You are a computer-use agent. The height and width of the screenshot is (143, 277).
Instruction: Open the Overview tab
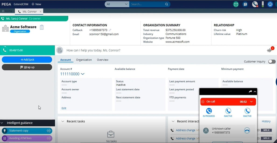[x=103, y=60]
